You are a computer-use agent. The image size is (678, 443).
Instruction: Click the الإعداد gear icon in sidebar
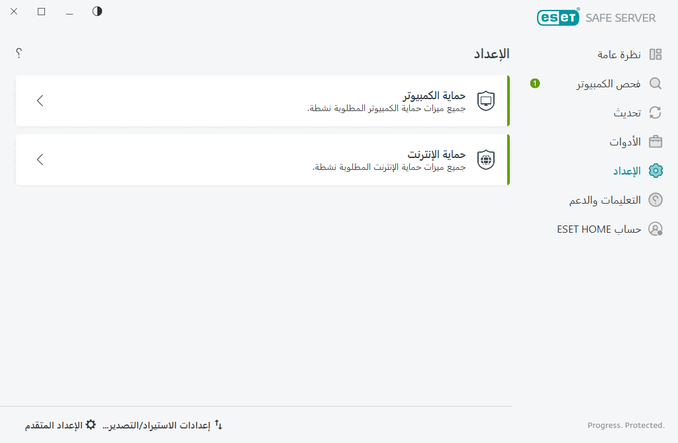[x=655, y=171]
